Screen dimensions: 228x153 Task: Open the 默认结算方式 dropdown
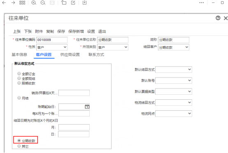[x=174, y=70]
